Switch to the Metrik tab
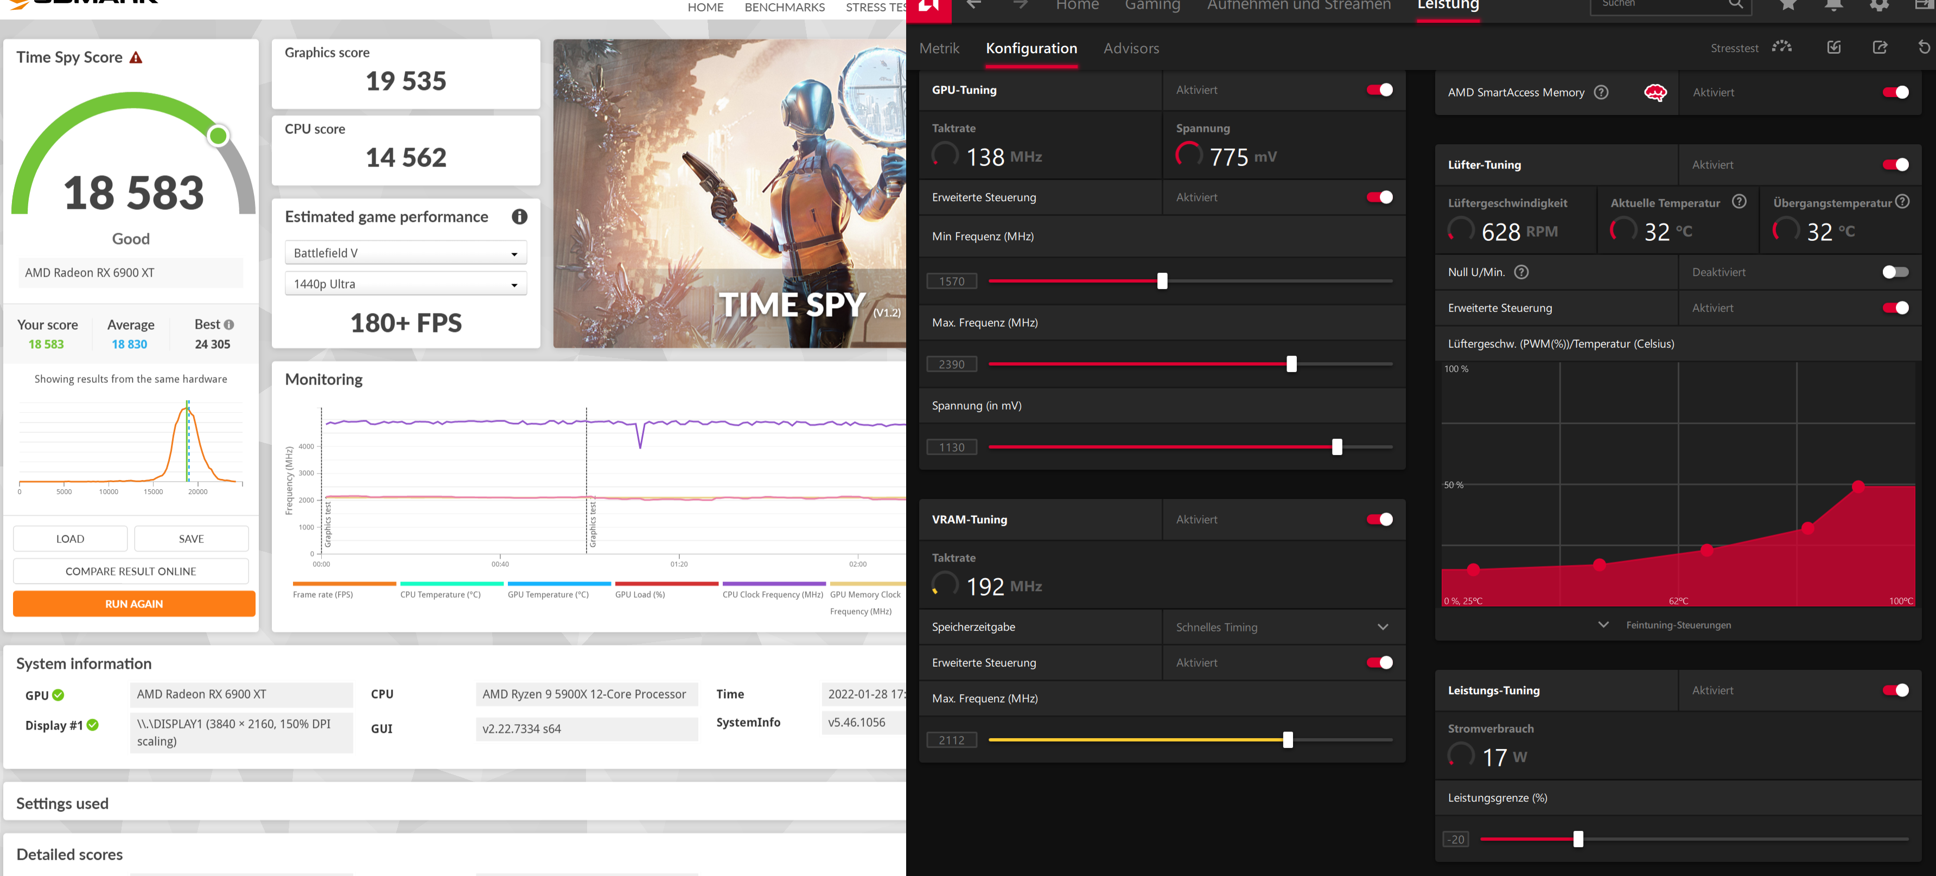1936x876 pixels. click(939, 49)
